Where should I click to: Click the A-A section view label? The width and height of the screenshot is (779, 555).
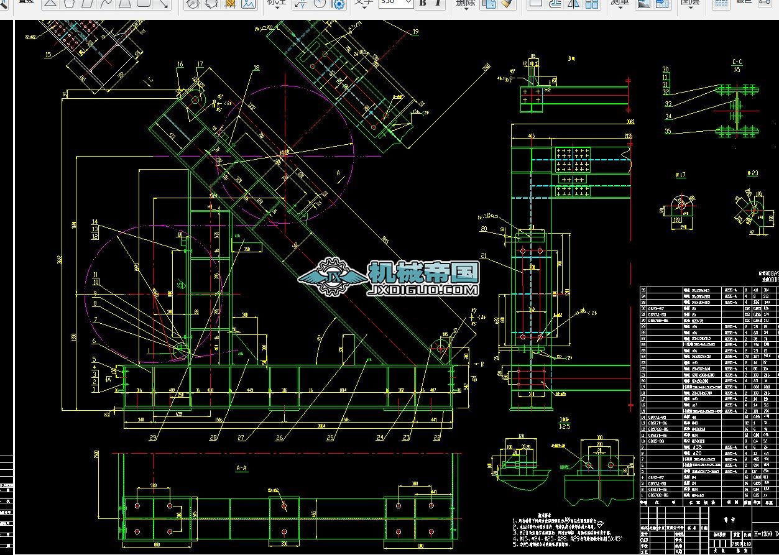242,468
